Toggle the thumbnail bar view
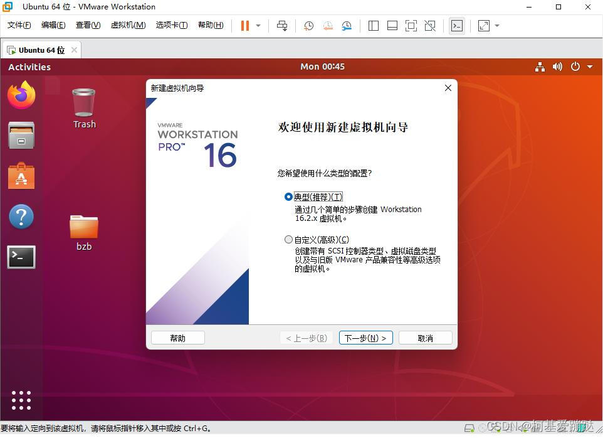This screenshot has height=438, width=603. pos(392,26)
